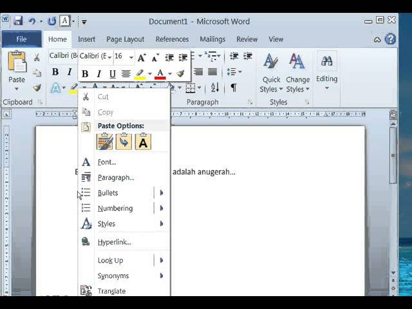Open the References tab
This screenshot has height=309, width=412.
pos(172,39)
